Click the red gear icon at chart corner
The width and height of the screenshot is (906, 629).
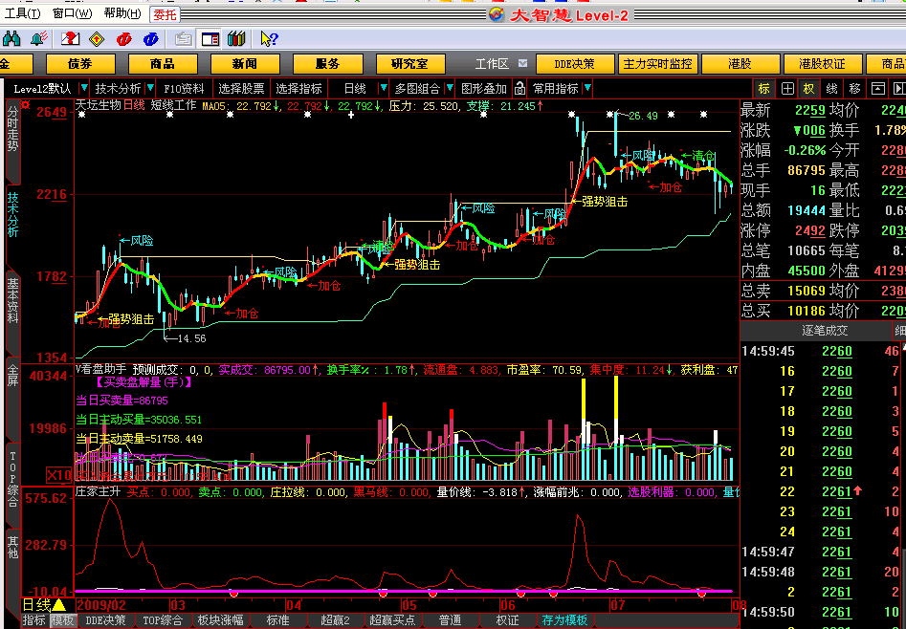(x=26, y=104)
